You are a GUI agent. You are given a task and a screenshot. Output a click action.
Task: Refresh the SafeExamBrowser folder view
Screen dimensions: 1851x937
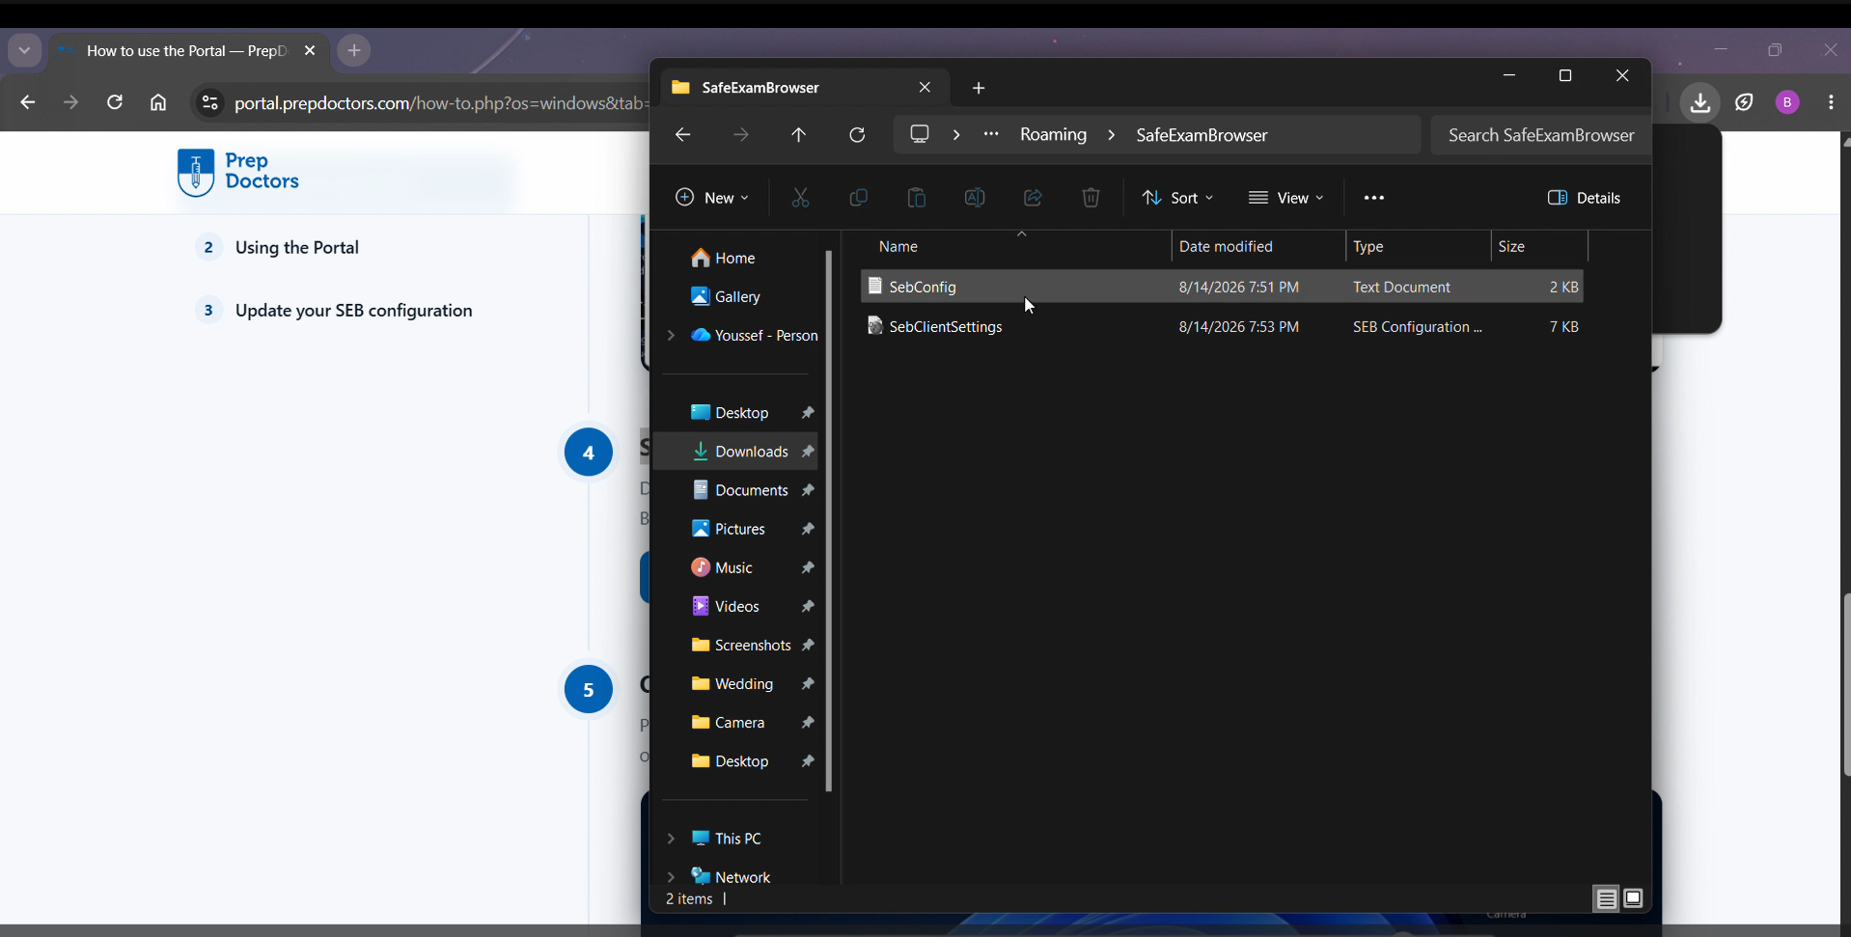pyautogui.click(x=857, y=135)
